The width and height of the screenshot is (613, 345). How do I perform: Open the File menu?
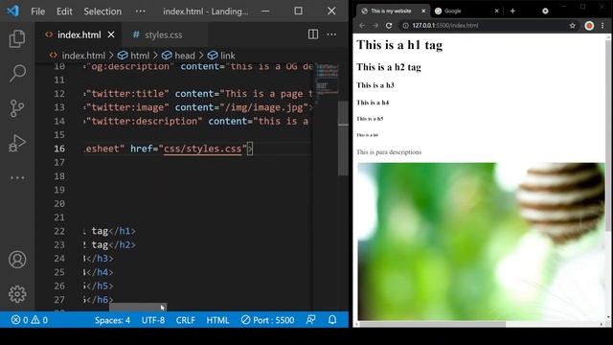38,11
